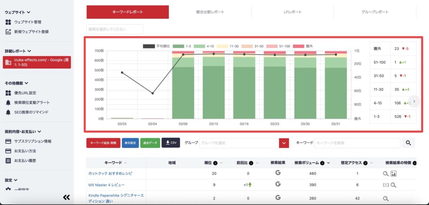Click the サブスクリプション情報 card icon
The image size is (429, 205).
point(8,141)
